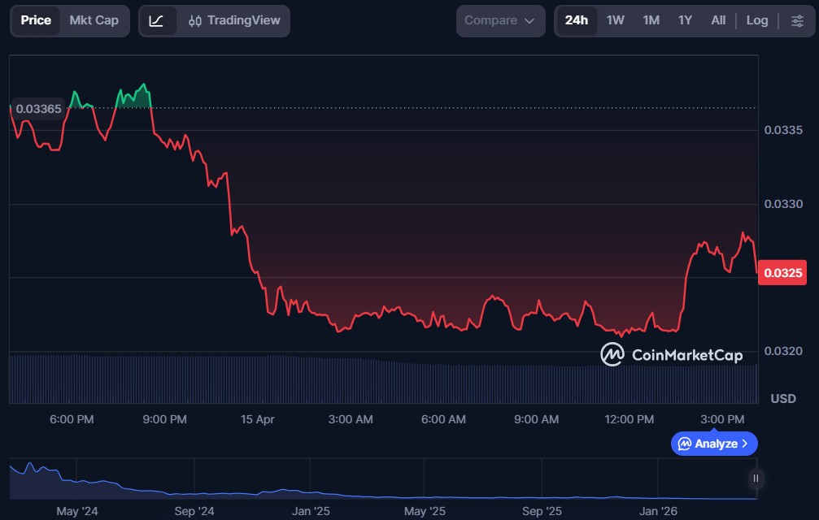This screenshot has height=520, width=819.
Task: Click the 12:00 PM time axis label
Action: pos(629,419)
